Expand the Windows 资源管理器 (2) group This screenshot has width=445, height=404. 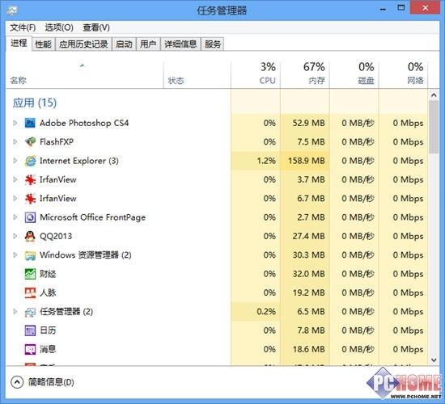point(15,255)
